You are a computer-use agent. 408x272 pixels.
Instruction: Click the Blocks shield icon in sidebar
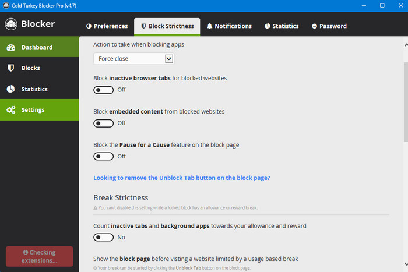pyautogui.click(x=10, y=68)
